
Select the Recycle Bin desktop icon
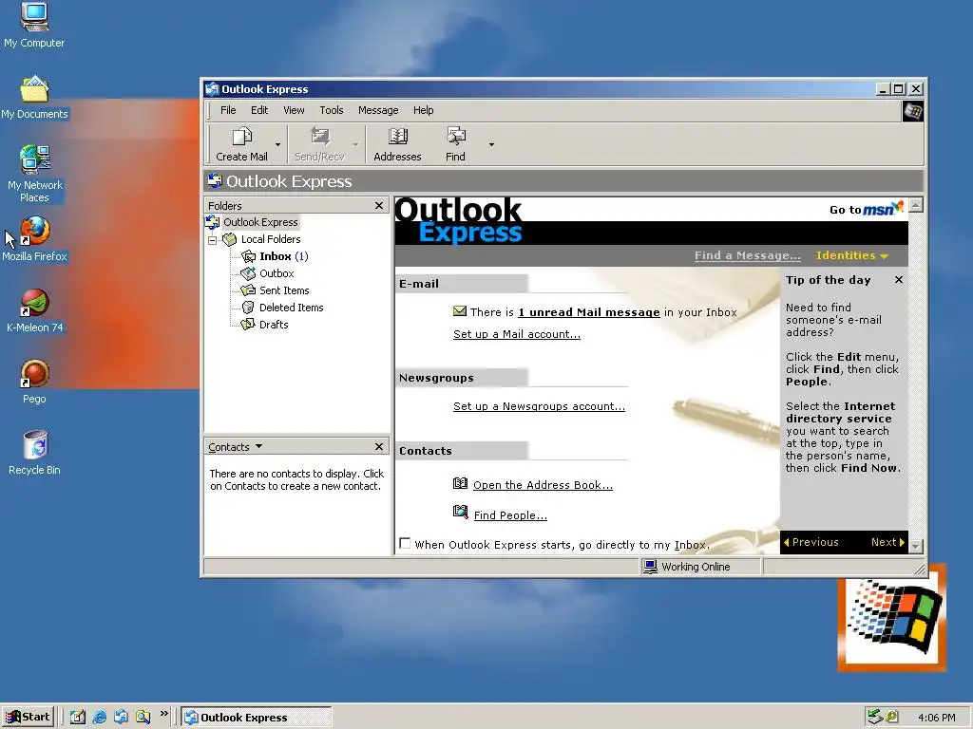point(35,453)
